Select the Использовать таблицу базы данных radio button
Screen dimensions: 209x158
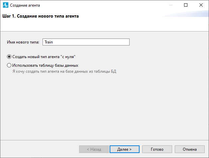9,65
